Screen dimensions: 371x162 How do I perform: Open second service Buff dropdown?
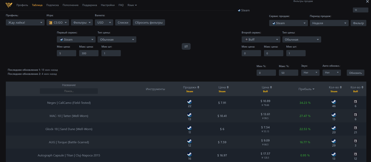point(261,39)
